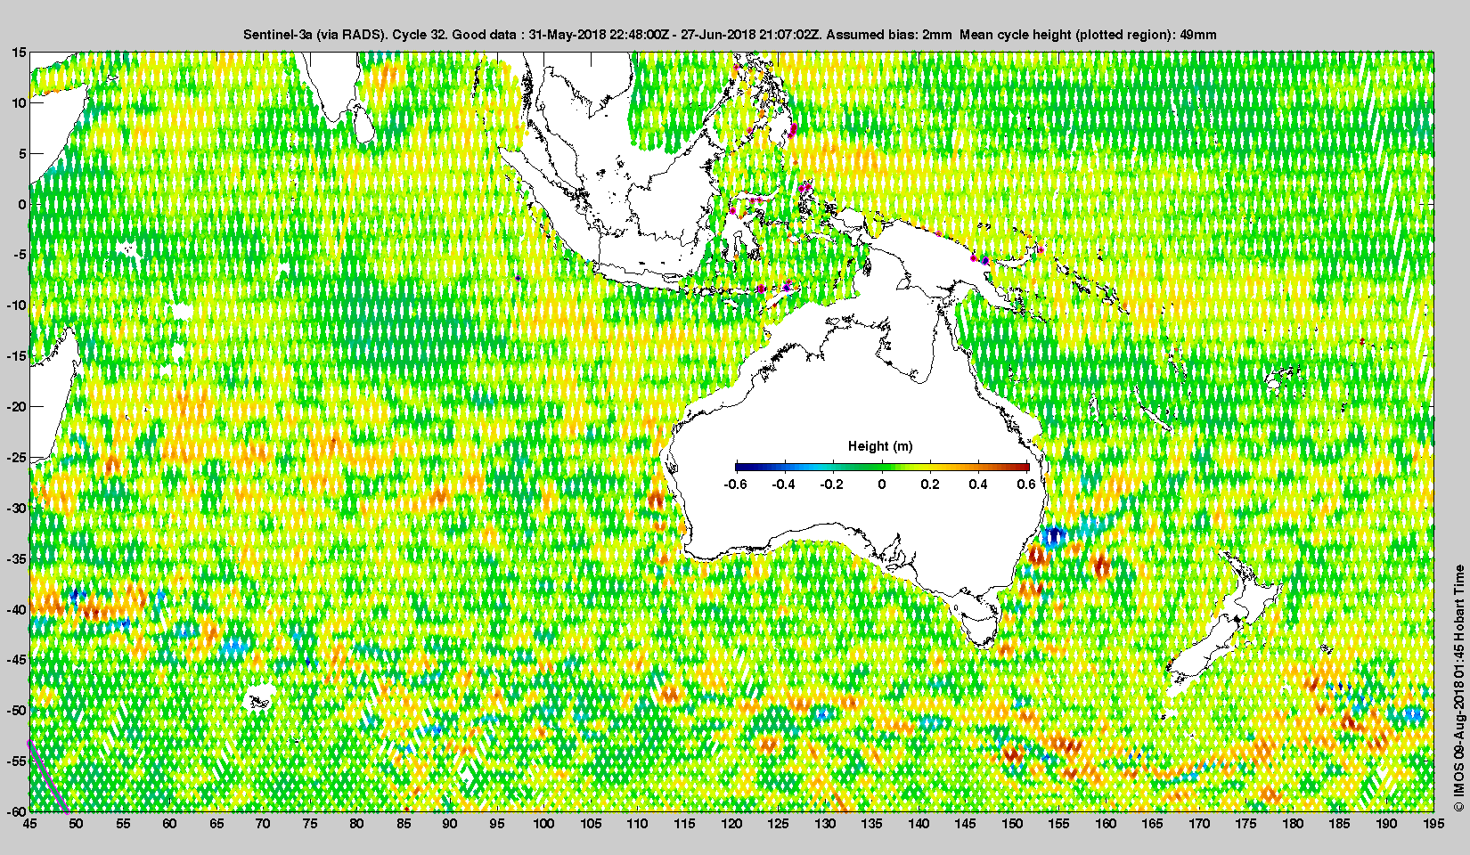Click the -0.2 colorbar tick label
1470x855 pixels.
coord(833,484)
